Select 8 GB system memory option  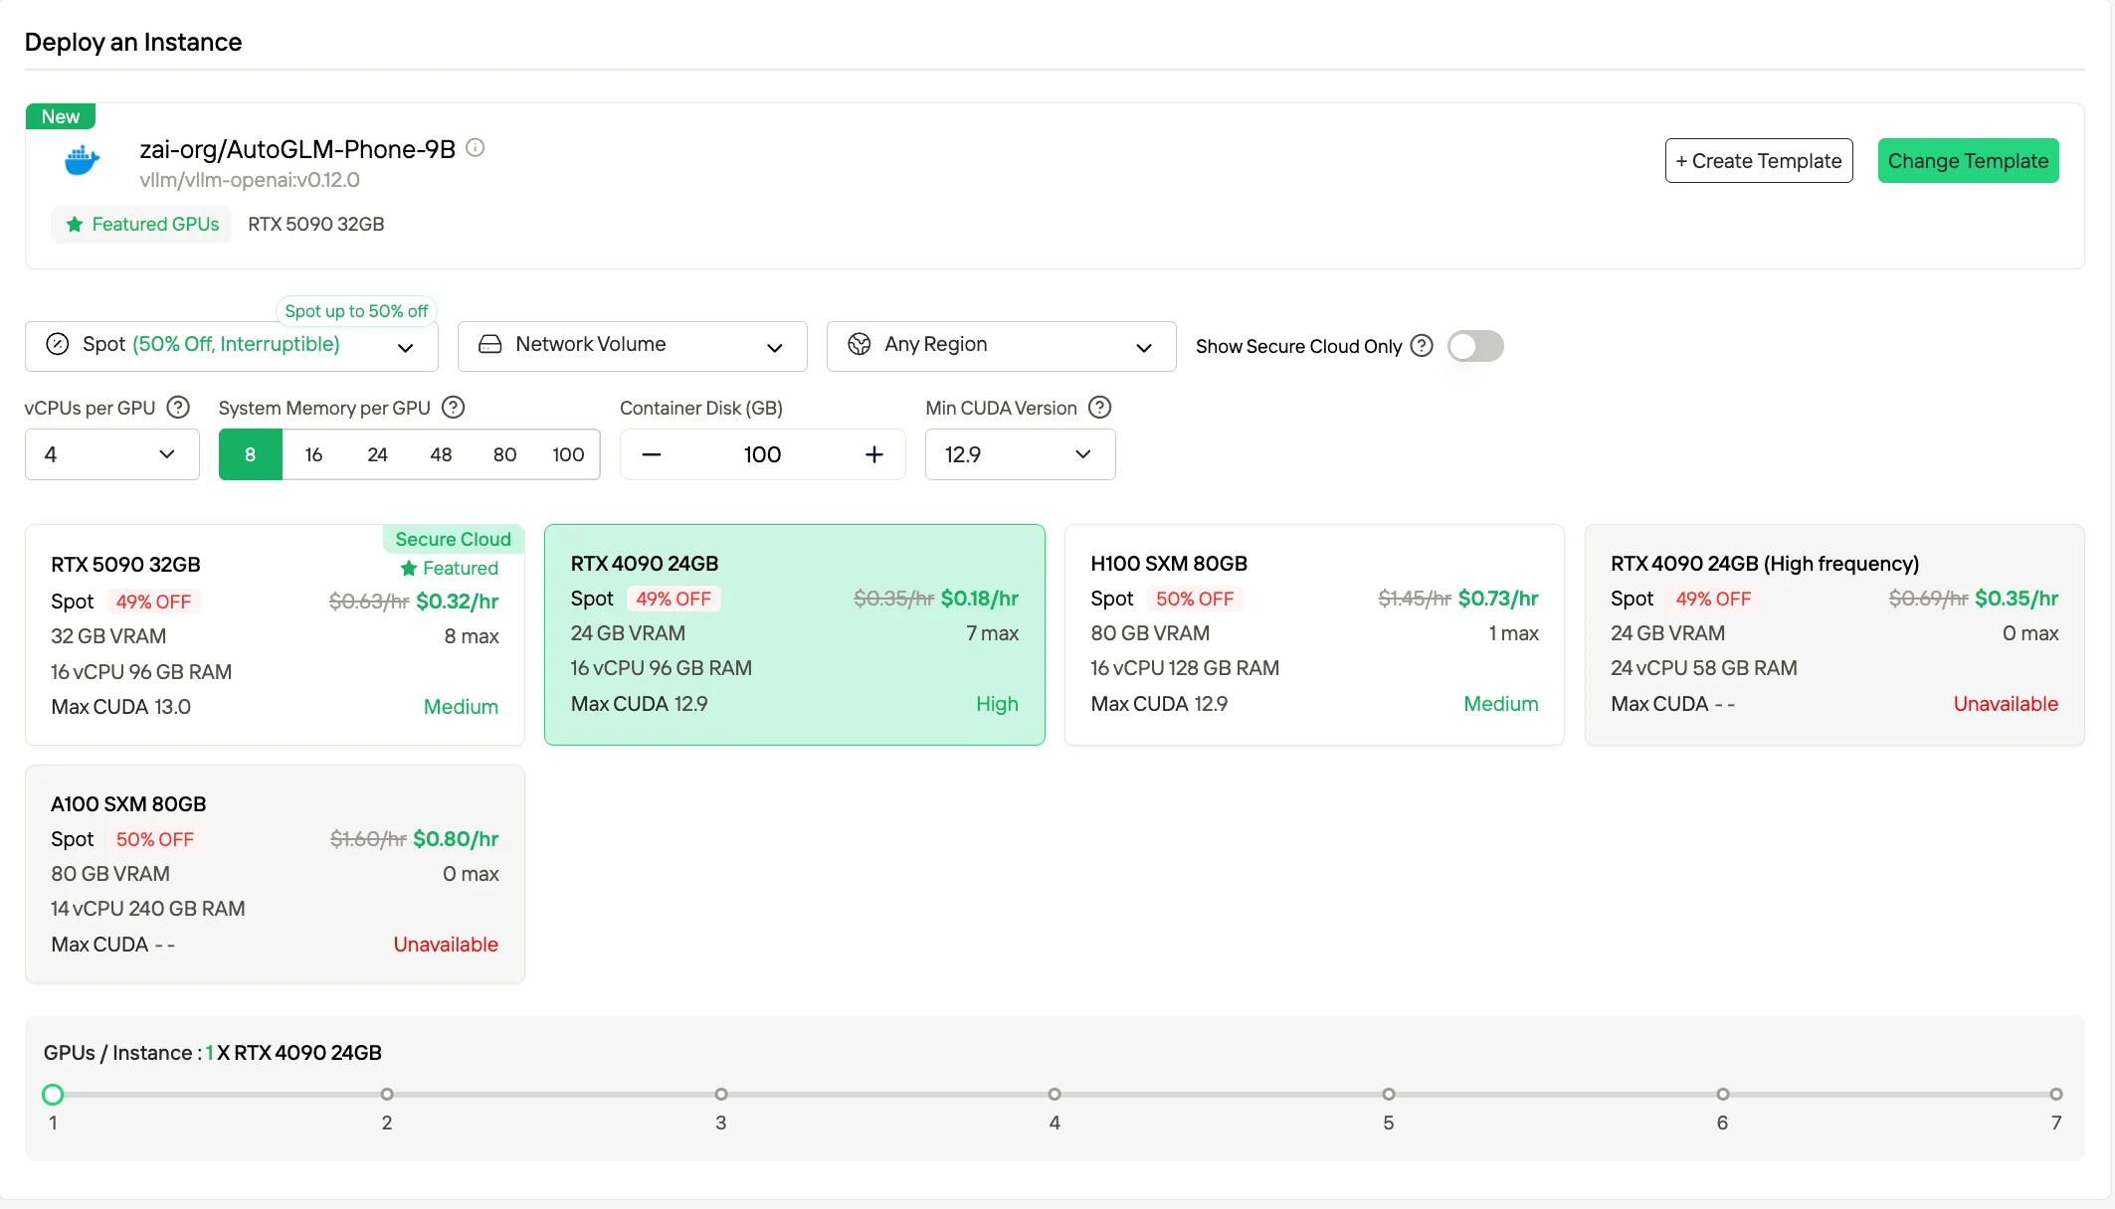[x=251, y=454]
